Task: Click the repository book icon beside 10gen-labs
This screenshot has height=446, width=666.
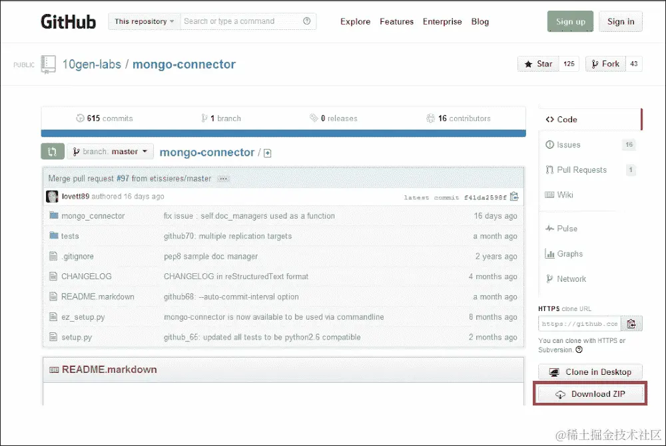Action: 49,64
